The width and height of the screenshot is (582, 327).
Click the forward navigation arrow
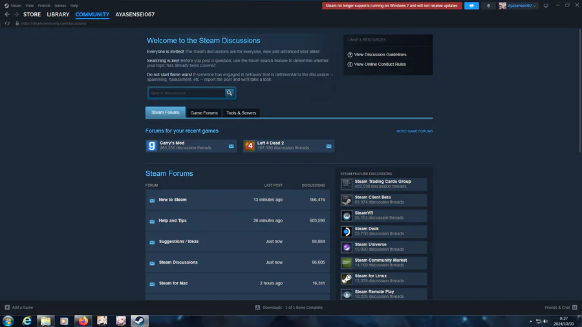(x=16, y=14)
